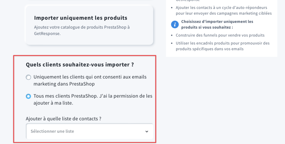Click the 'produits spécifiques dans vos emails' text

[x=210, y=49]
